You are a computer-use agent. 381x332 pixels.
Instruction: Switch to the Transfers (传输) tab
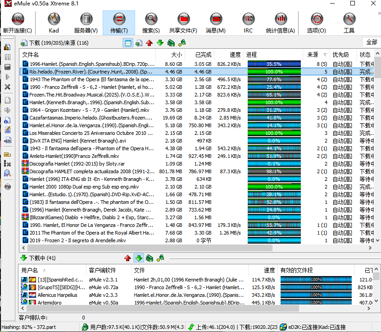pos(119,23)
